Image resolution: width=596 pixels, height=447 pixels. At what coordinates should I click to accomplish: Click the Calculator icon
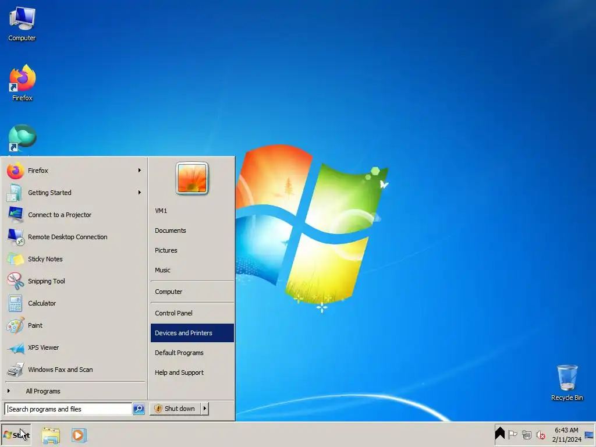[15, 303]
